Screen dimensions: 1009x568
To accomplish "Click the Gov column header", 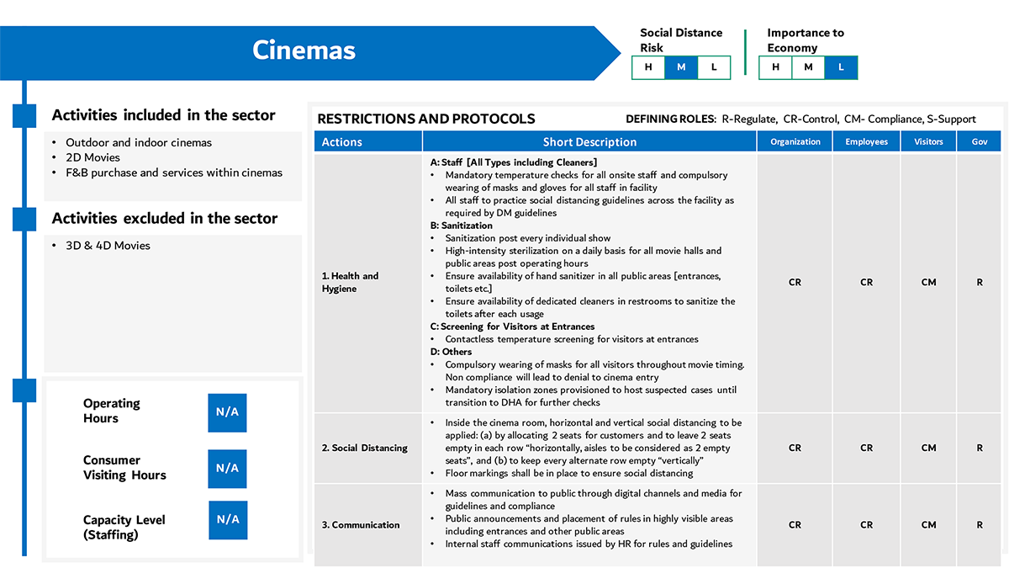I will (980, 141).
